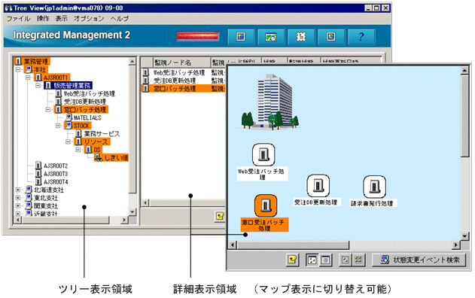Click tree pane horizontal scroll right arrow
475x298 pixels.
coord(124,220)
